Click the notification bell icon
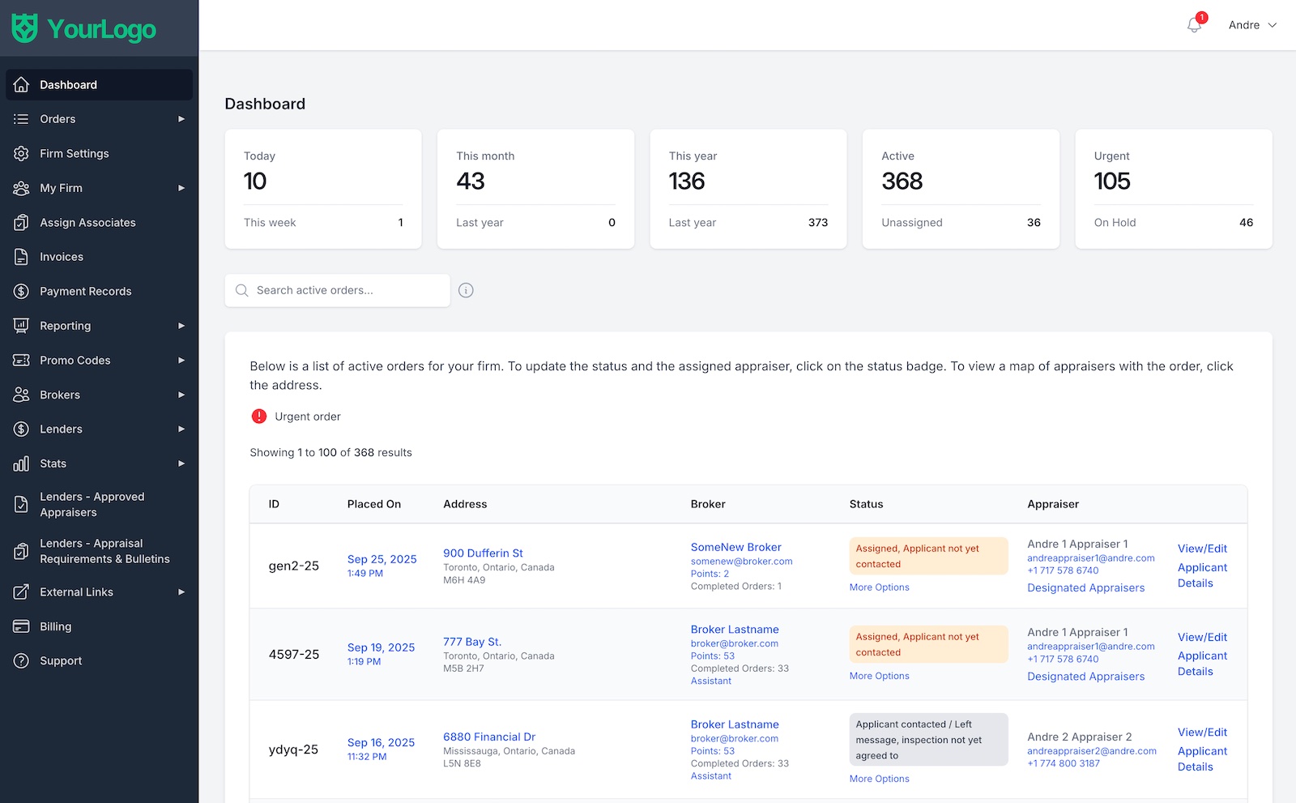This screenshot has height=803, width=1296. (1194, 25)
